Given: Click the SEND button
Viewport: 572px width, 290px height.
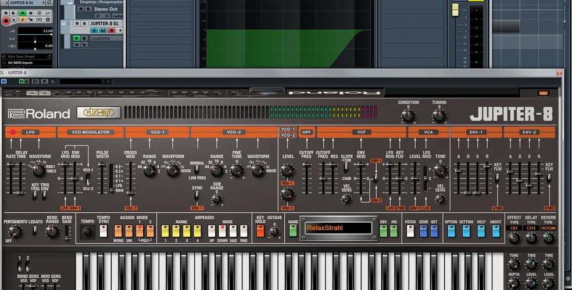Looking at the screenshot, I should [424, 231].
